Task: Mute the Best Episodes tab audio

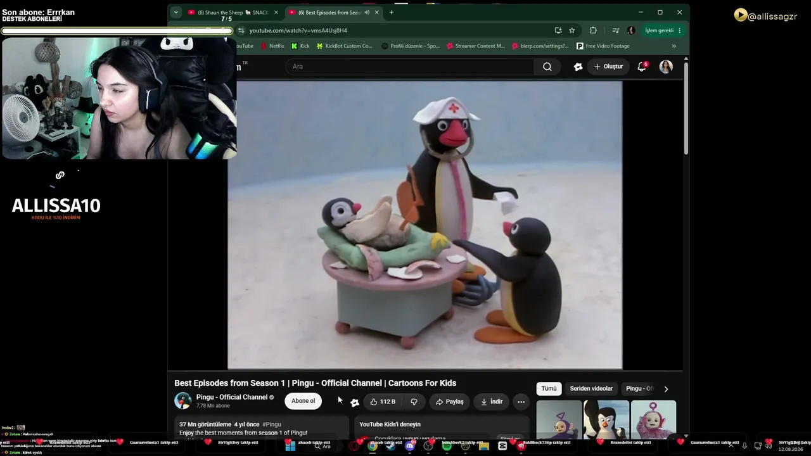Action: pyautogui.click(x=367, y=12)
